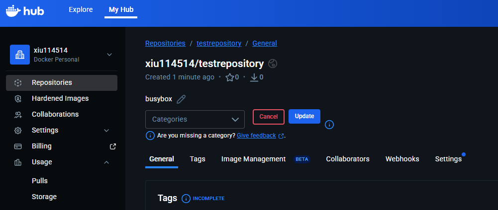Open Pulls under Usage
498x210 pixels.
(x=40, y=181)
